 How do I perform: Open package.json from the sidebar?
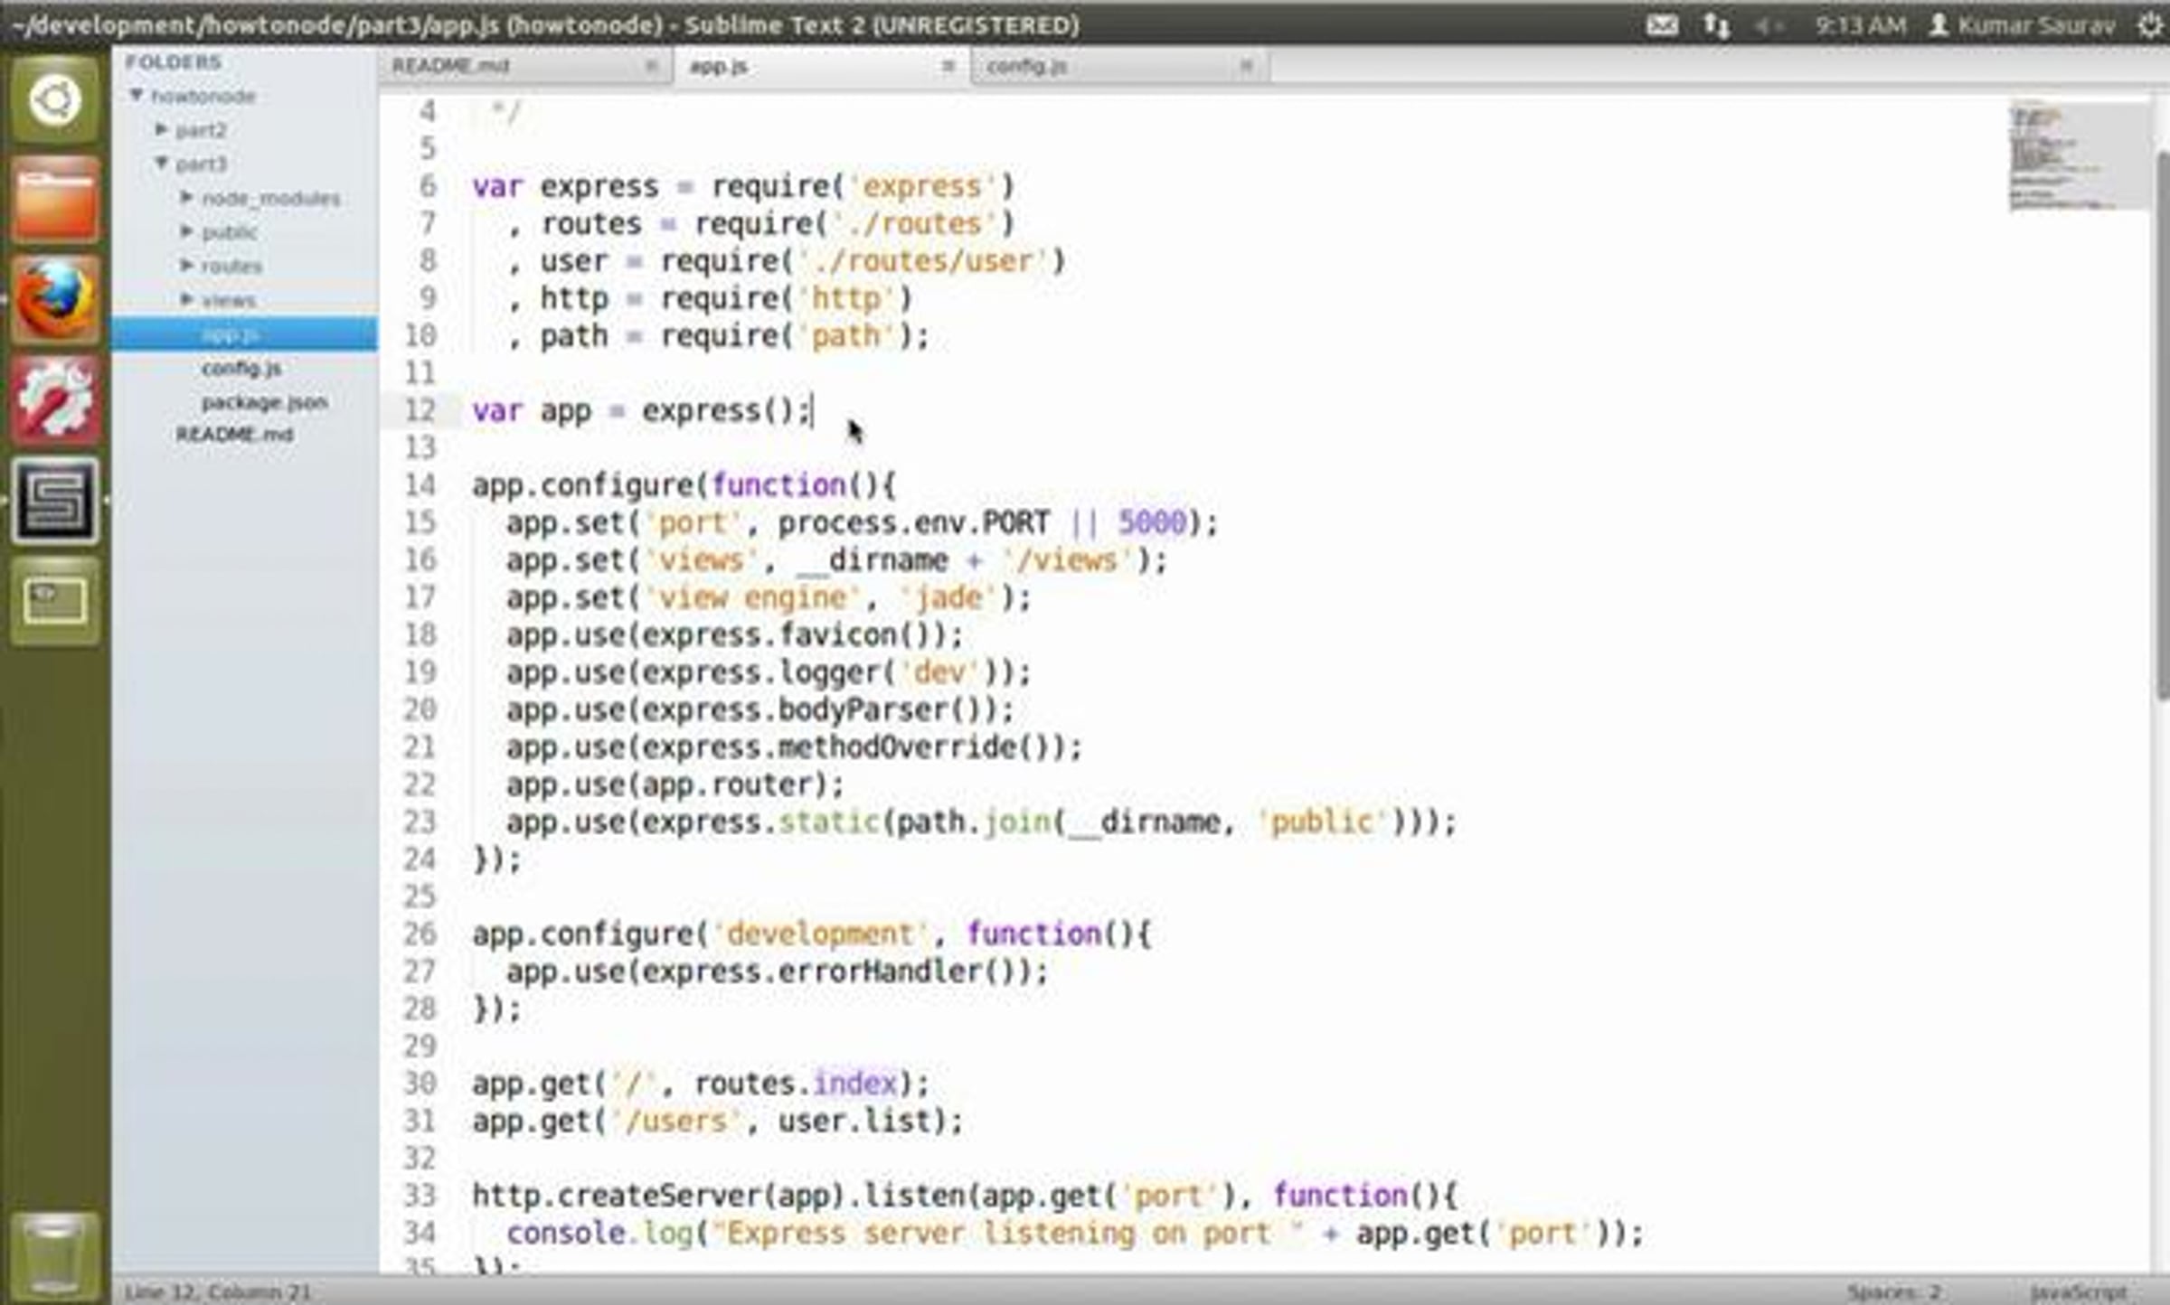[x=264, y=402]
